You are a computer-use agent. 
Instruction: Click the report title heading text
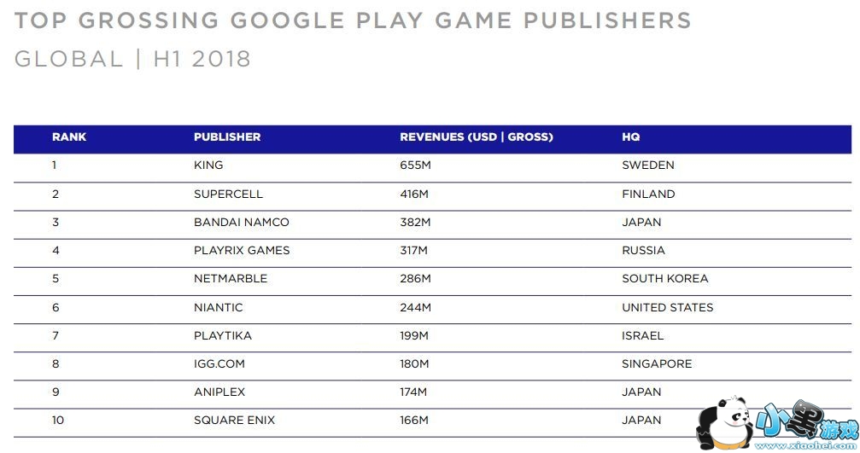(x=353, y=20)
